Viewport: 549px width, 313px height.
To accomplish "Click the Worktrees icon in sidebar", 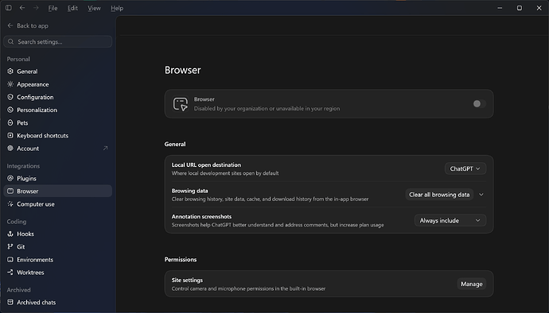I will click(10, 272).
